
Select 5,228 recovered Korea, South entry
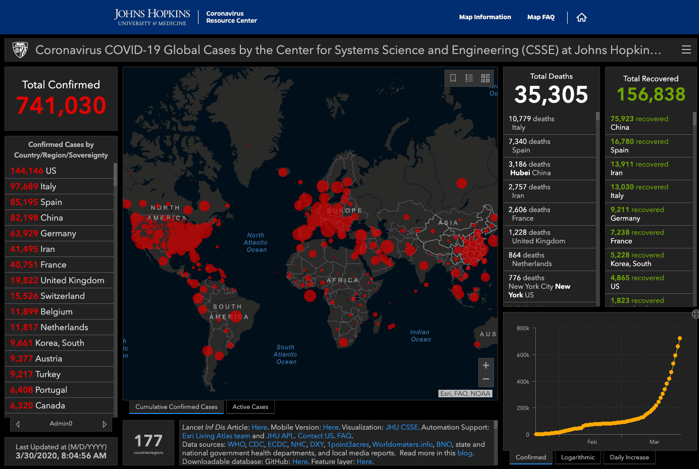(x=649, y=259)
